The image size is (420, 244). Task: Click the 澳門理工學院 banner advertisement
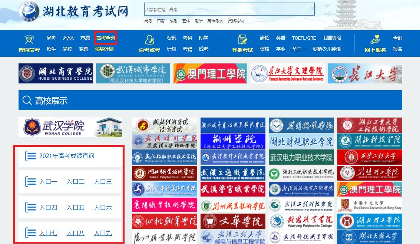(x=210, y=73)
